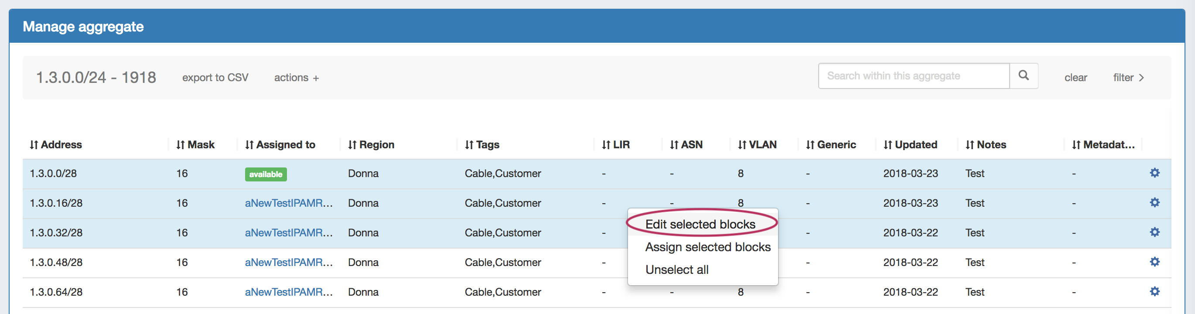
Task: Click the search magnifier icon button
Action: pyautogui.click(x=1023, y=75)
